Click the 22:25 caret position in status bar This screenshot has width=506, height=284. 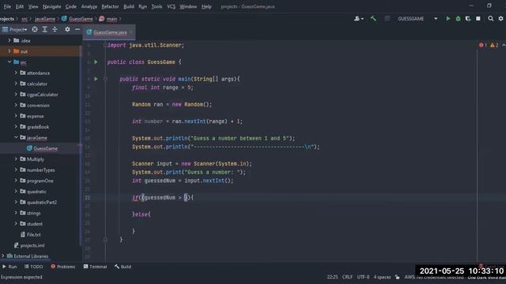tap(332, 277)
